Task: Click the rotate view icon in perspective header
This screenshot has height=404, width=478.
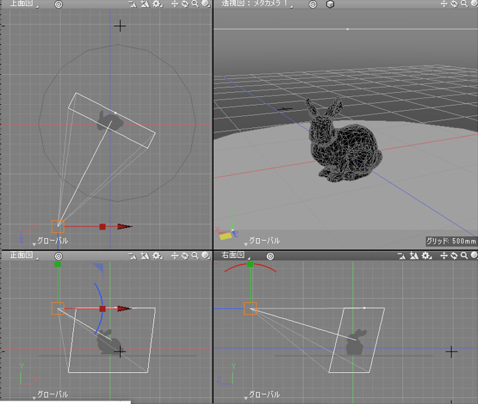Action: (x=454, y=4)
